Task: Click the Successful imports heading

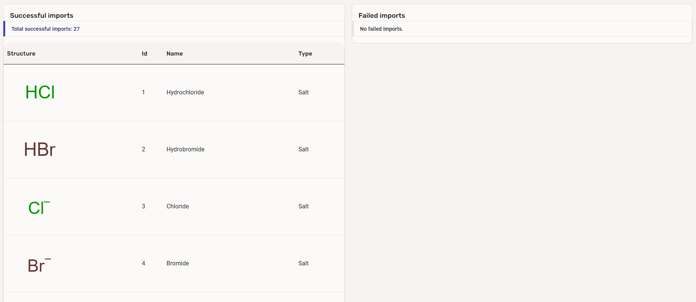Action: pos(42,16)
